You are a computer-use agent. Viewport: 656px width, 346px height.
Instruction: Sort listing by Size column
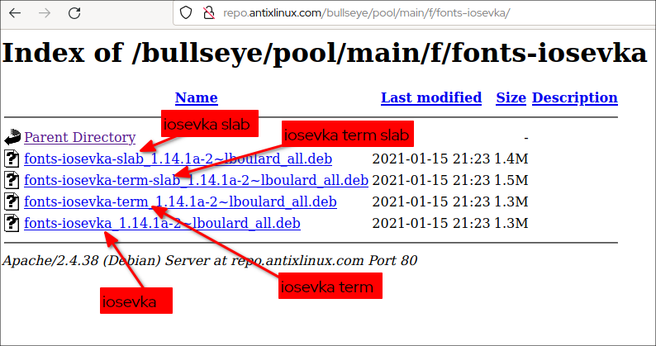(x=511, y=97)
